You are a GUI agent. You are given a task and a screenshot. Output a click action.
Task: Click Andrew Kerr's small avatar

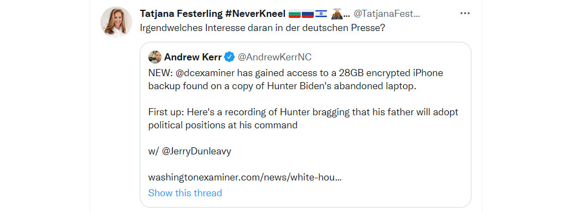pos(154,57)
